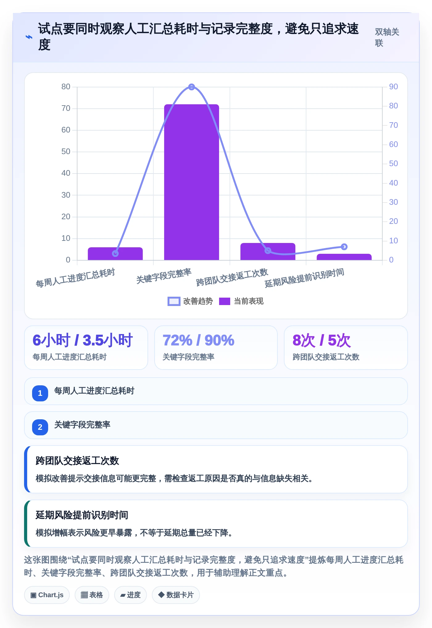Screen dimensions: 432x628
Task: Click the x-axis label 跨团队交接返工次数
Action: (232, 277)
